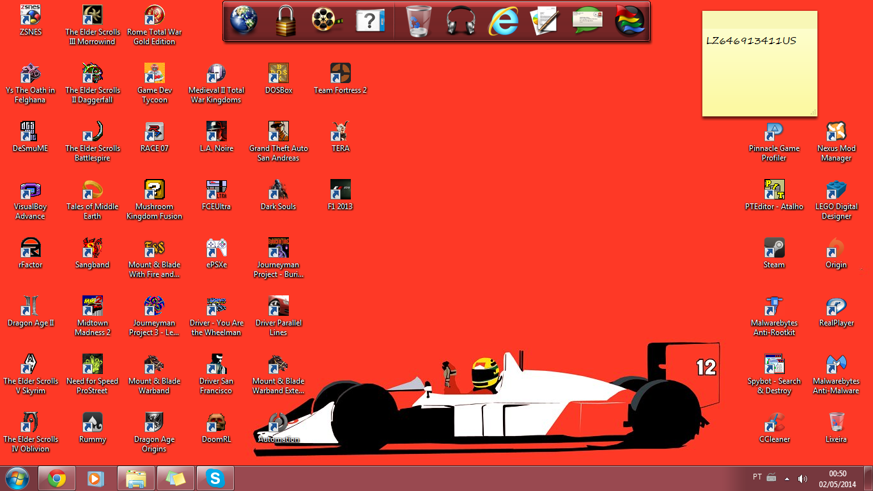Screen dimensions: 873x491
Task: Select Medieval II Total War Kingdoms
Action: [217, 73]
